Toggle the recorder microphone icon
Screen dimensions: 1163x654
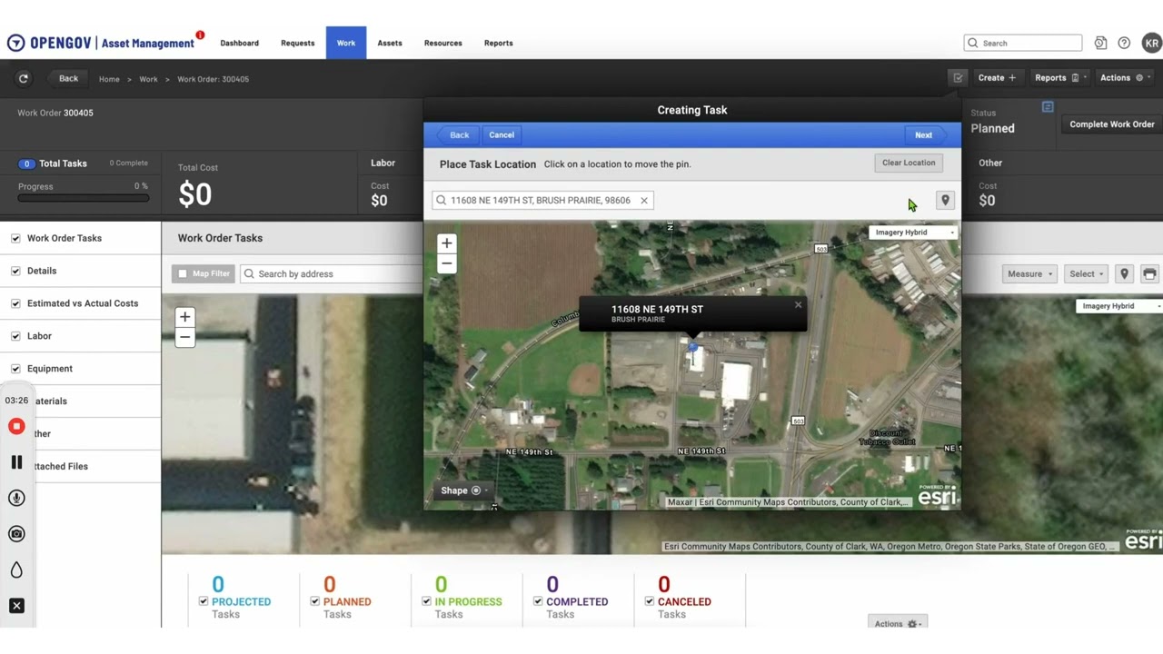point(16,498)
